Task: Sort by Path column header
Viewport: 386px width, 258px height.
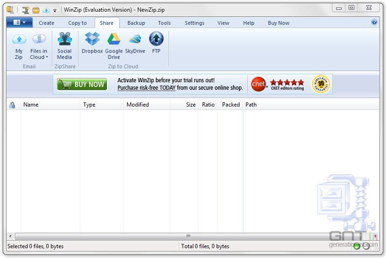Action: click(311, 105)
